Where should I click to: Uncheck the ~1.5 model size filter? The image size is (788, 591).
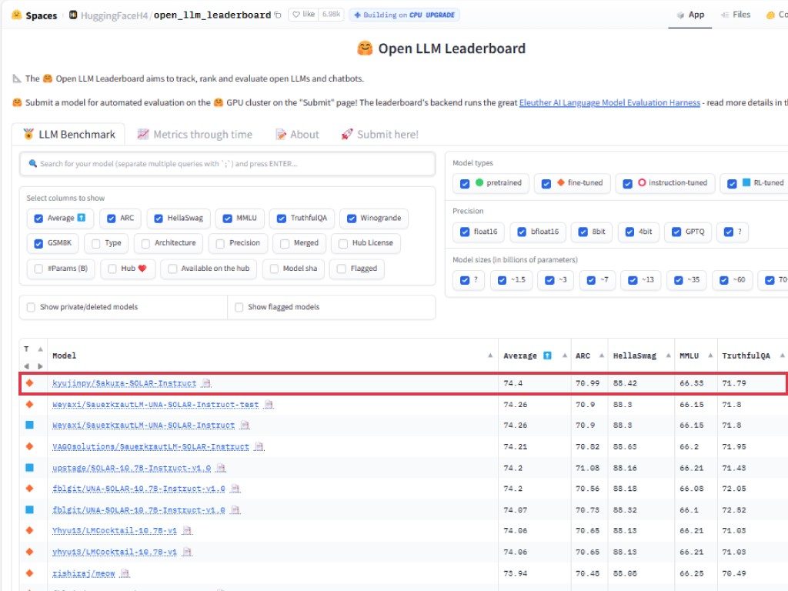click(502, 280)
